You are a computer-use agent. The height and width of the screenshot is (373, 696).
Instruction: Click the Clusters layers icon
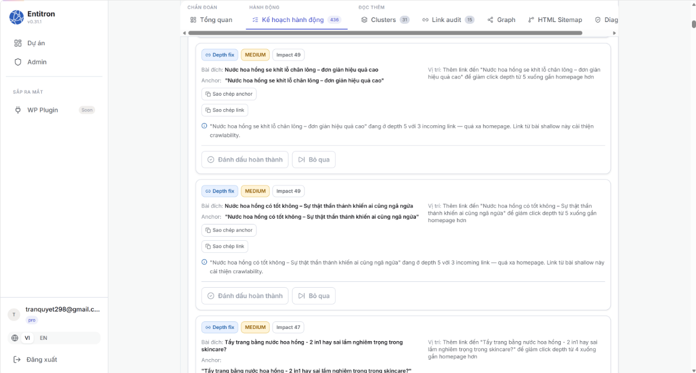click(364, 20)
